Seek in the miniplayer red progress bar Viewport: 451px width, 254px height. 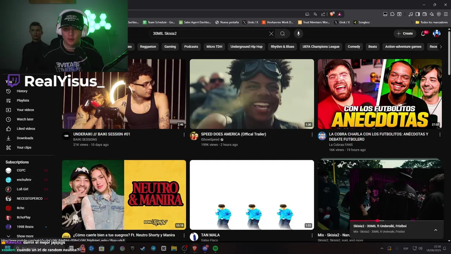click(396, 221)
